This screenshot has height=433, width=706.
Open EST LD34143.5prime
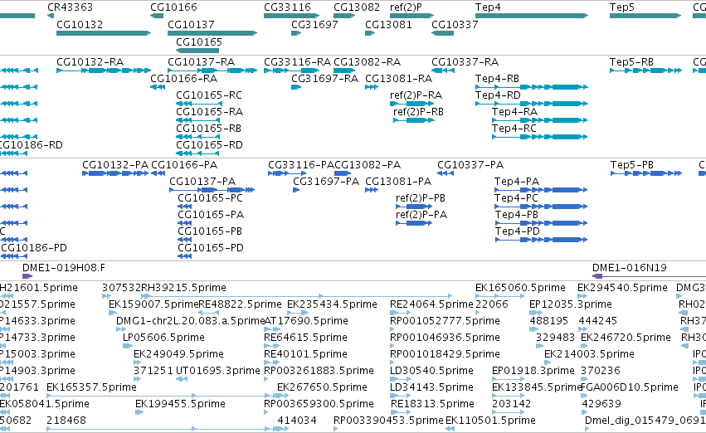coord(431,387)
